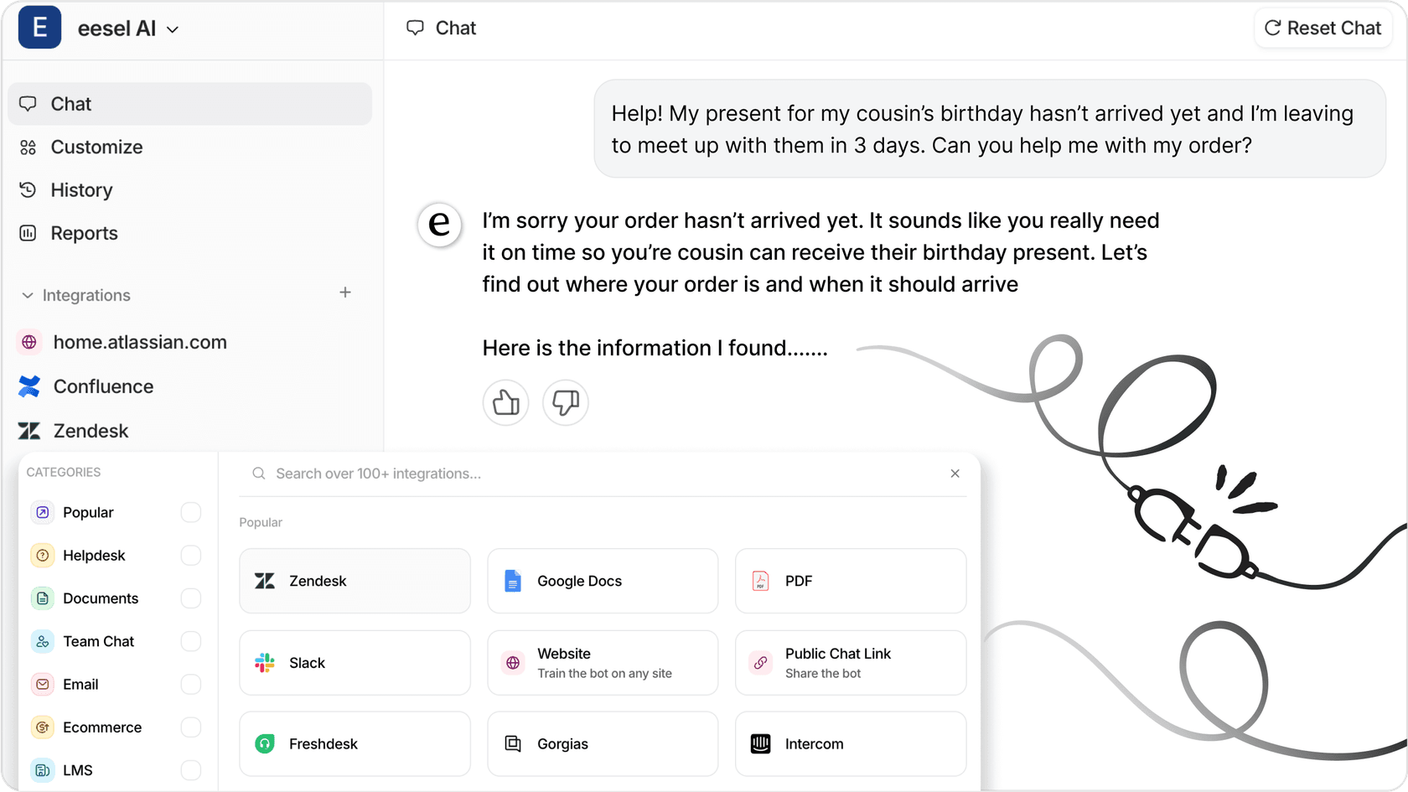Click 'Here is the information I found' text
Image resolution: width=1408 pixels, height=792 pixels.
point(655,348)
